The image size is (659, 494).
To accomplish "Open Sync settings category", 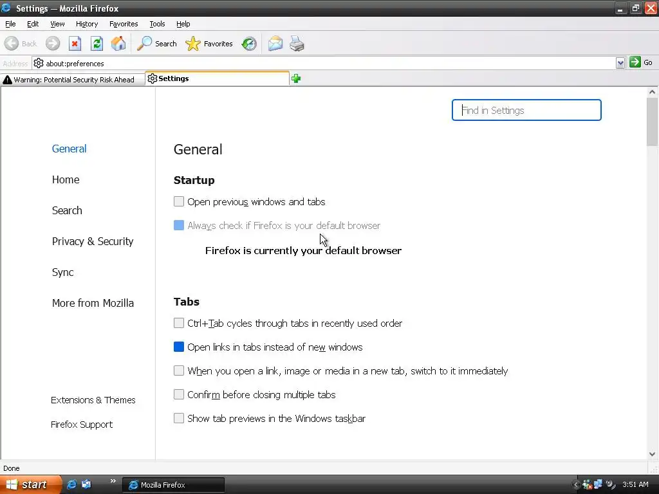I will pos(62,272).
